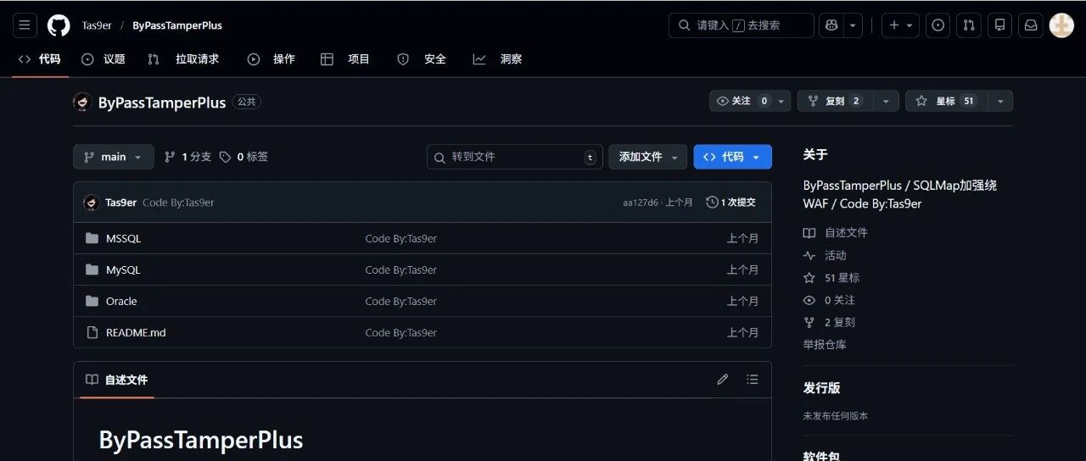Open the Copilot icon button
1086x461 pixels.
(831, 25)
